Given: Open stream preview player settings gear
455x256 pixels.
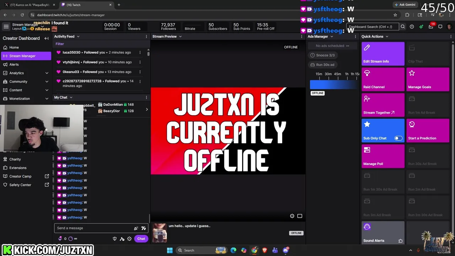Looking at the screenshot, I should [x=292, y=216].
